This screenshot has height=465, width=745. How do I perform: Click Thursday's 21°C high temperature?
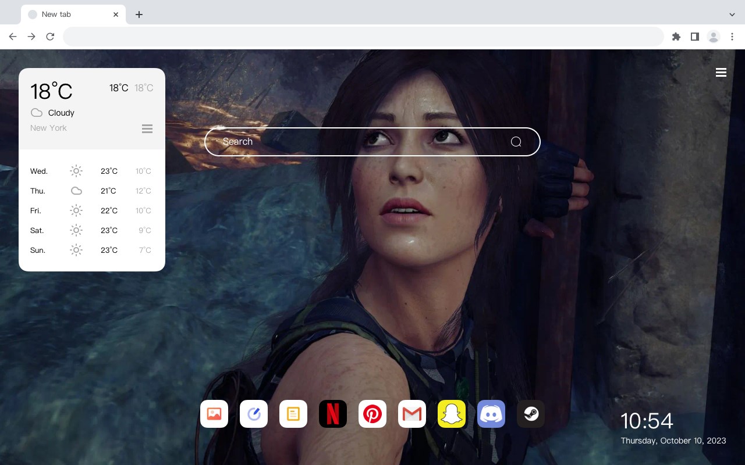108,191
